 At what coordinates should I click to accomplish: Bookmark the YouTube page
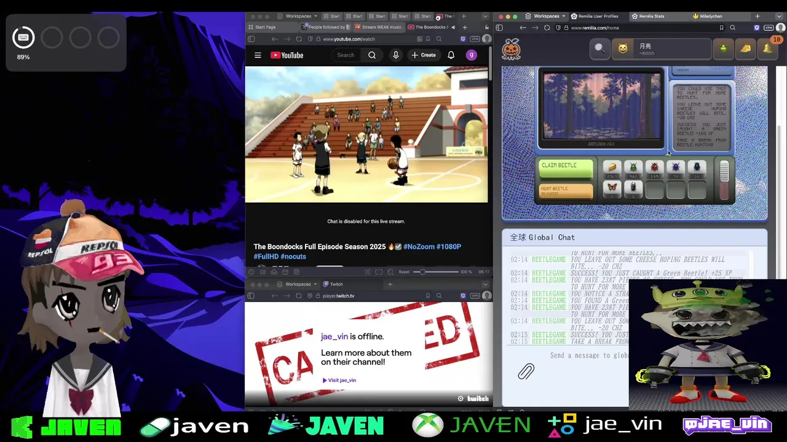(x=428, y=39)
